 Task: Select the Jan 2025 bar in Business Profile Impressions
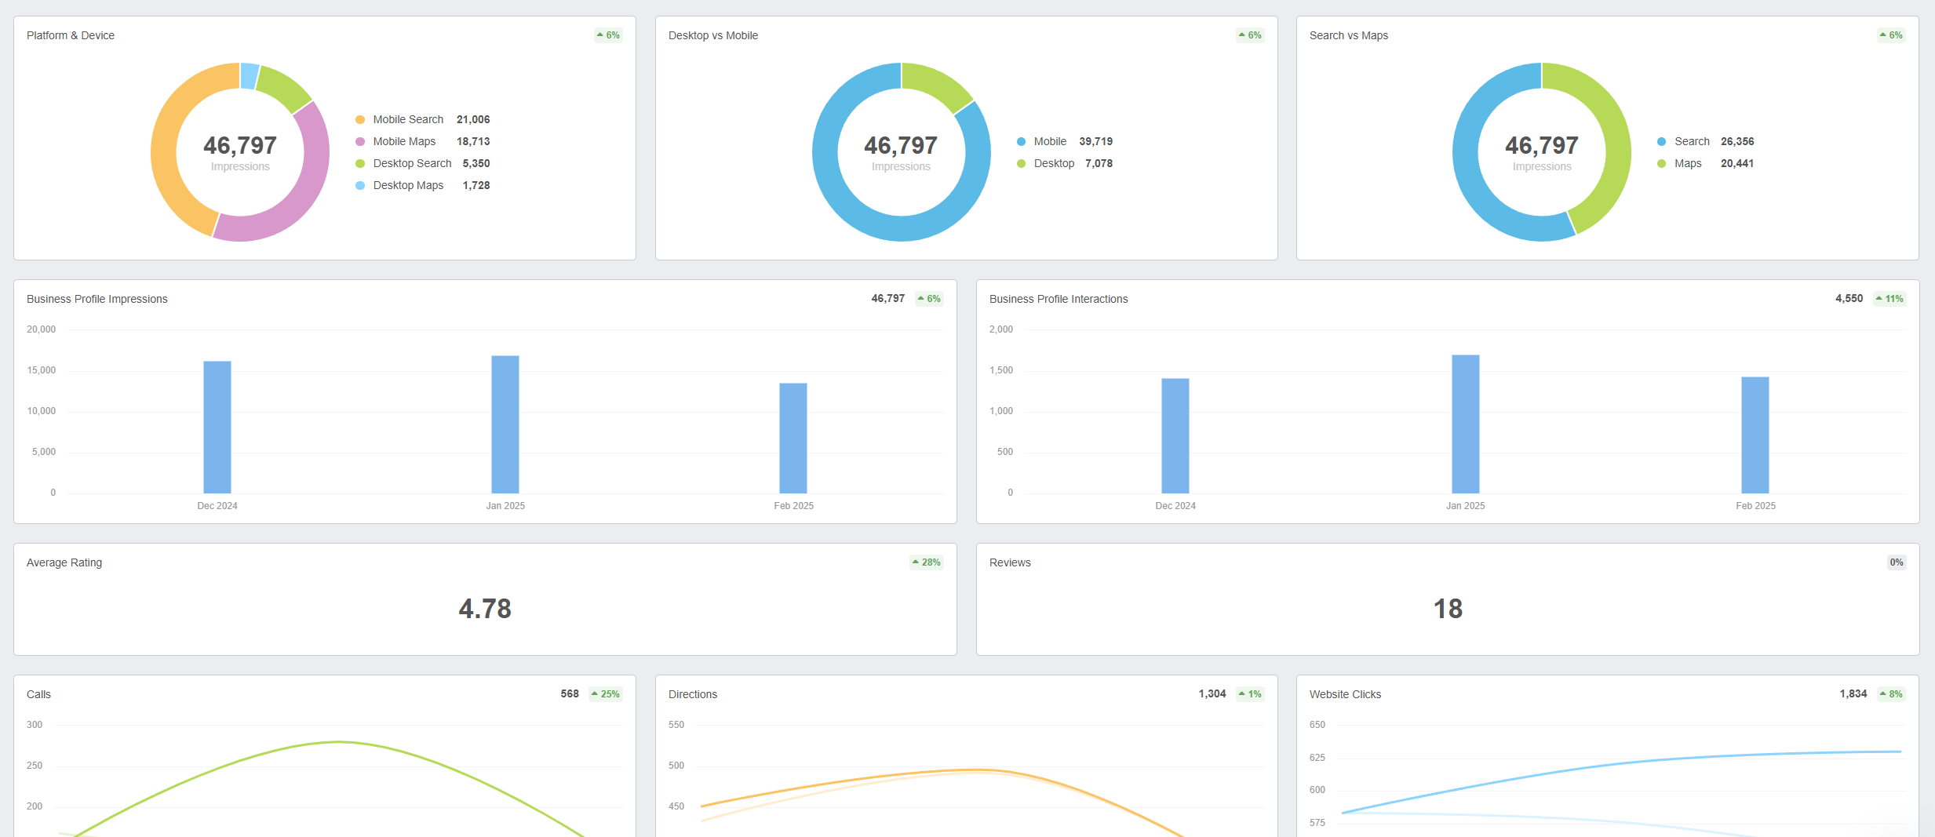click(505, 424)
